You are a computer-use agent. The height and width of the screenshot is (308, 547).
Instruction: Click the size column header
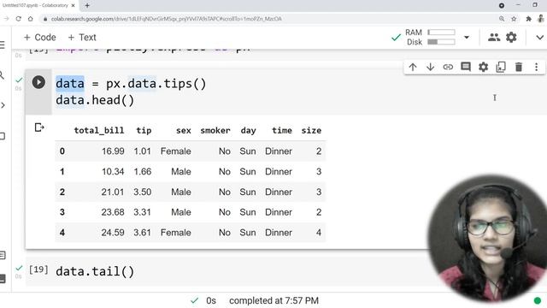pos(311,131)
